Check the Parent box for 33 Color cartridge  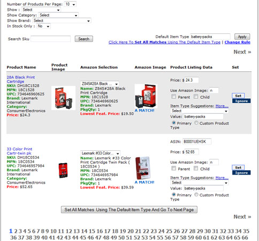(173, 169)
